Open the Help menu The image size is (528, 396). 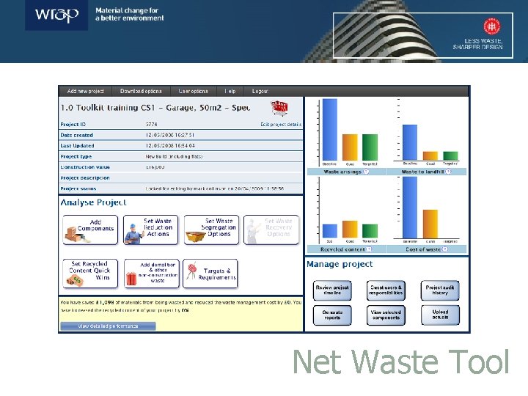(230, 91)
